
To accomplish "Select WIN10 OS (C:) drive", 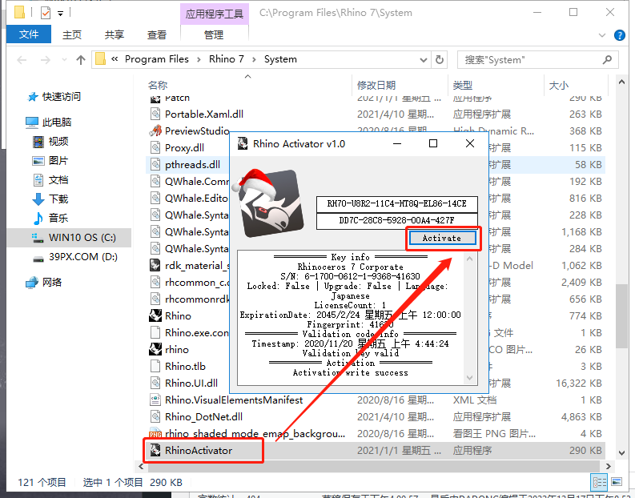I will coord(82,237).
